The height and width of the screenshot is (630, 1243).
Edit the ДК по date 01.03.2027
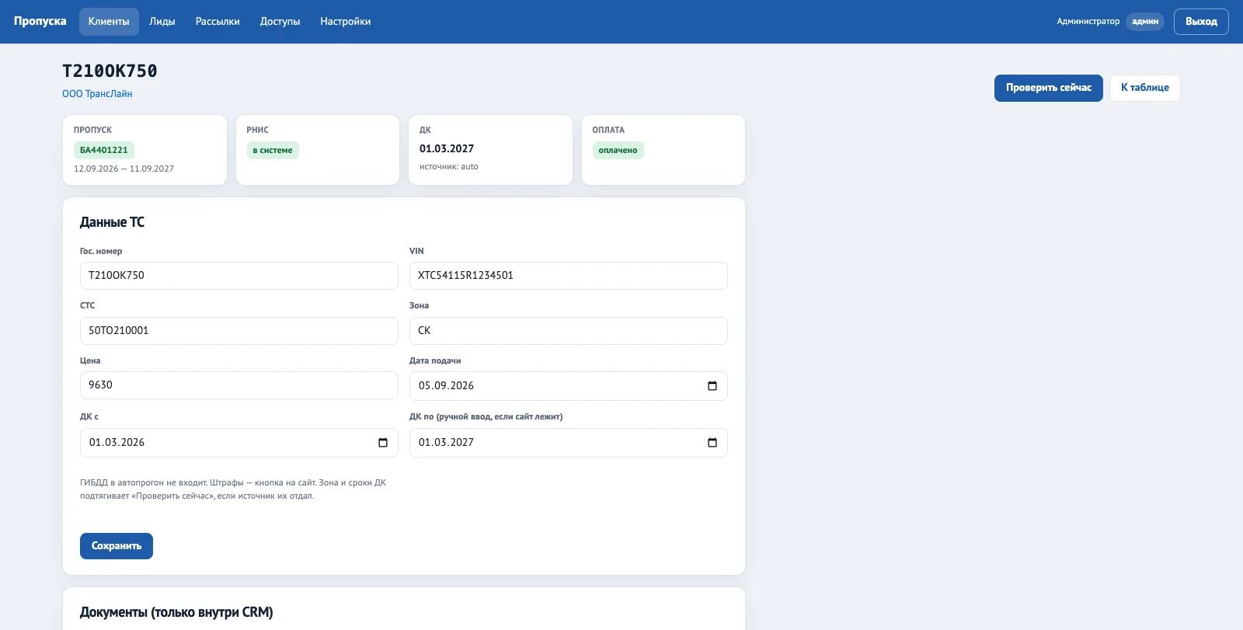click(569, 443)
